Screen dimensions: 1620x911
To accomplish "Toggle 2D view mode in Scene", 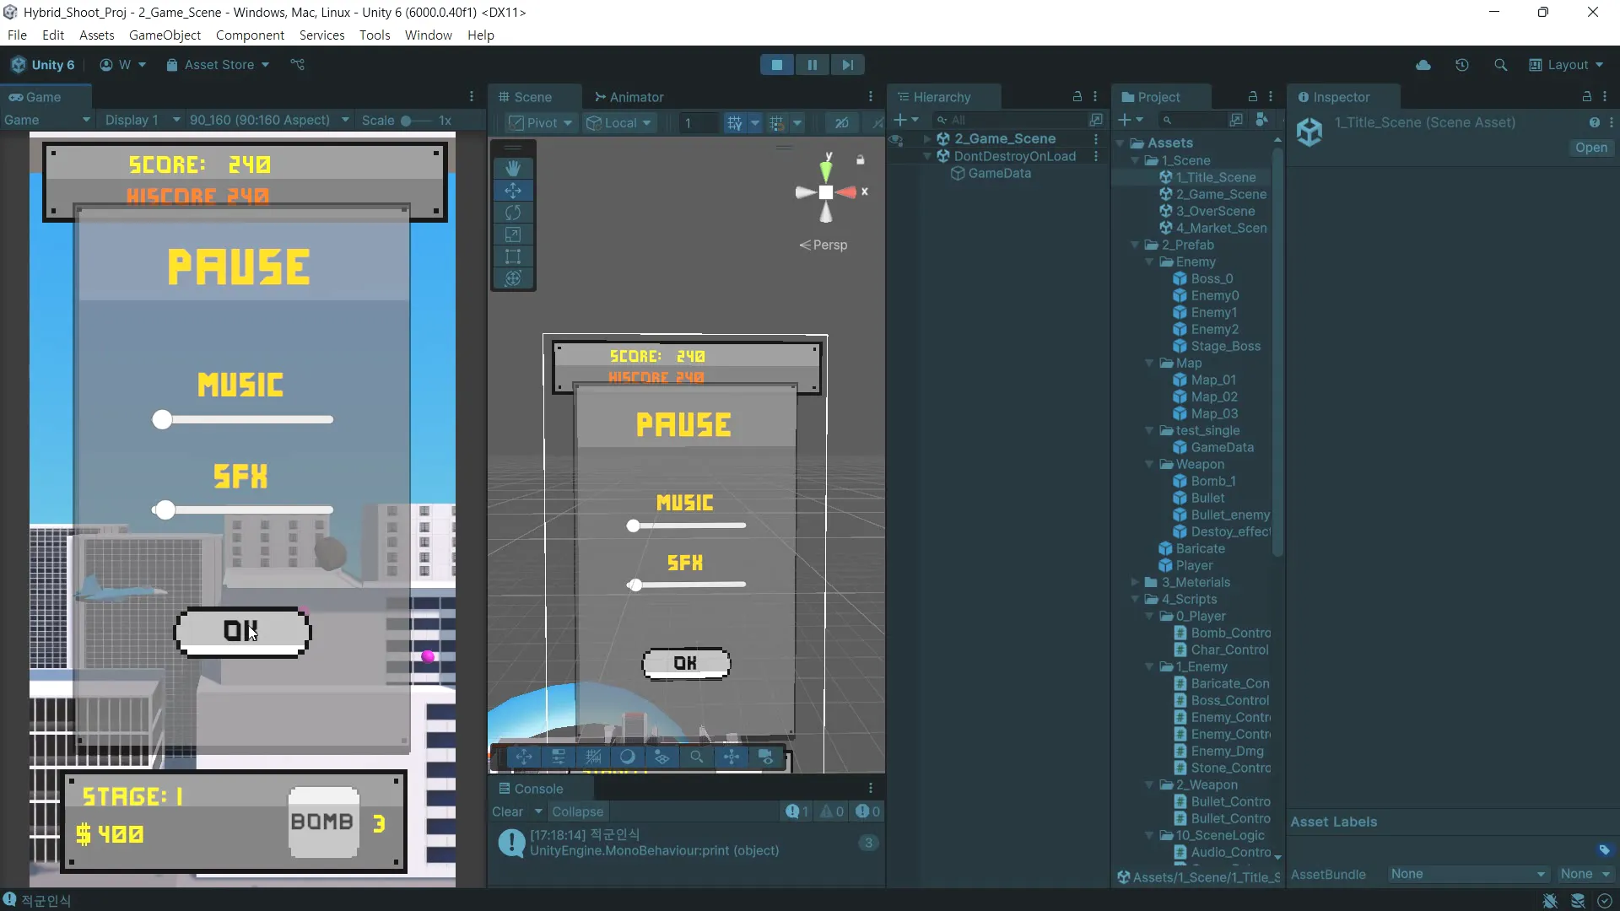I will pos(841,123).
